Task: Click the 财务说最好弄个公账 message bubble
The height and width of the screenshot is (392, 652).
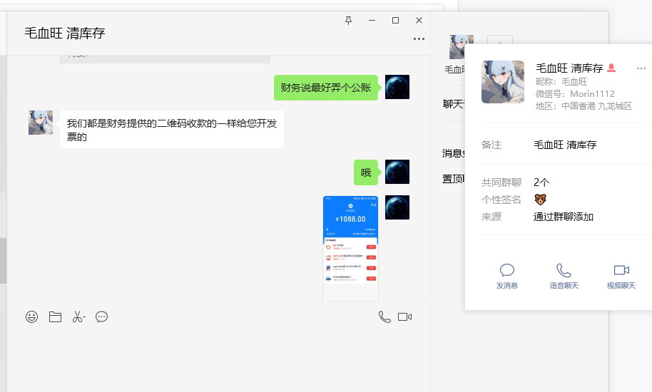Action: (325, 88)
